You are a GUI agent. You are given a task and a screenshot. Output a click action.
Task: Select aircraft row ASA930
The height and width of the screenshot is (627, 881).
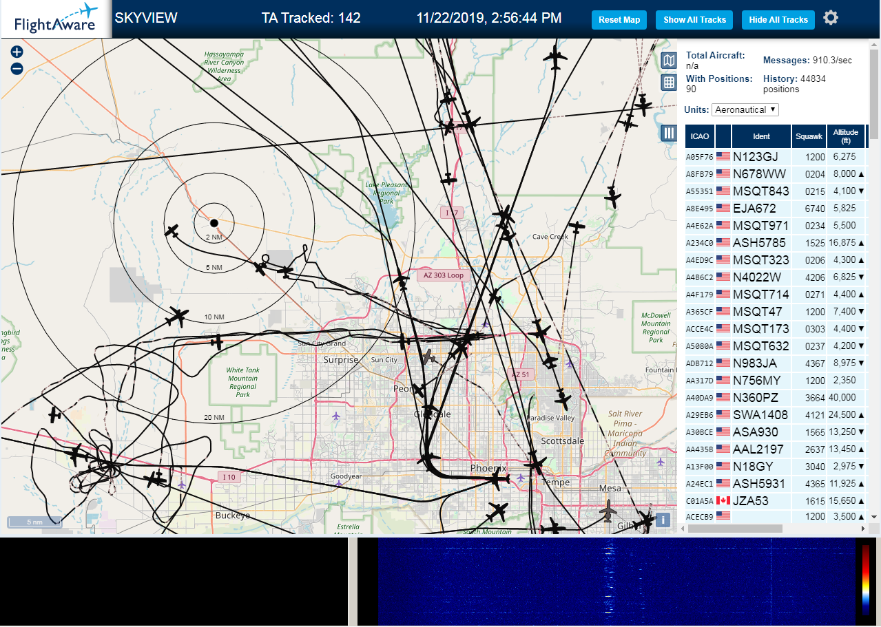[776, 432]
